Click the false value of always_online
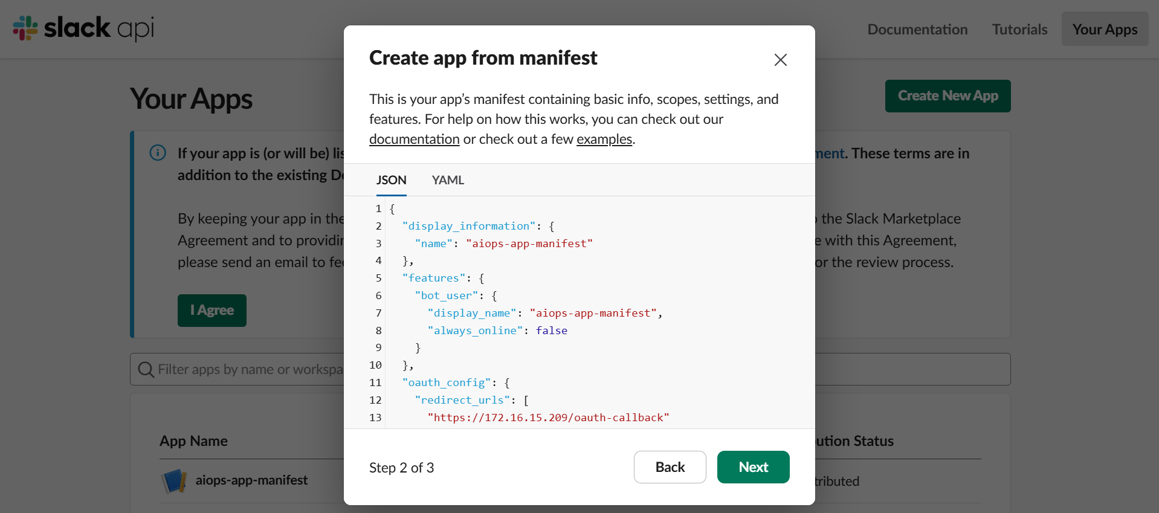The height and width of the screenshot is (513, 1159). coord(551,331)
